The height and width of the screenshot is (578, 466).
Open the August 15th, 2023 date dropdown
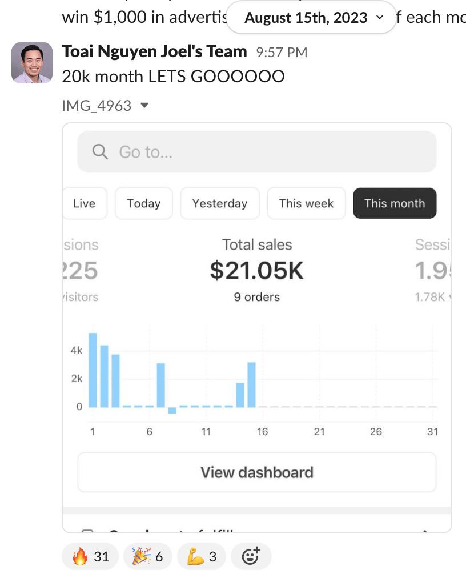[x=311, y=18]
